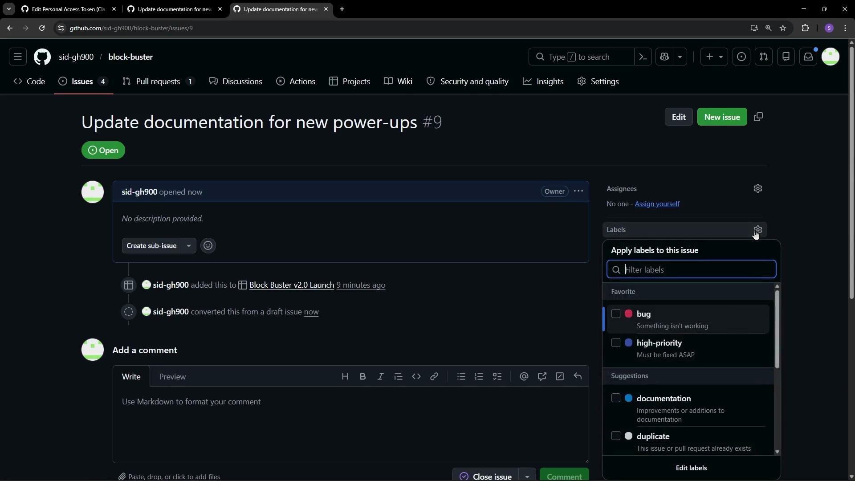855x481 pixels.
Task: Open the global Issues icon in header
Action: tap(741, 57)
